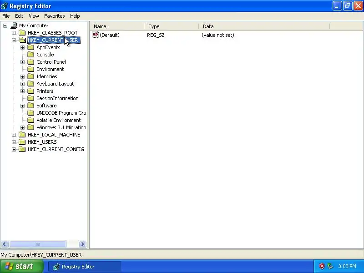Click the ab string icon for (Default) value
This screenshot has width=364, height=273.
pyautogui.click(x=96, y=35)
